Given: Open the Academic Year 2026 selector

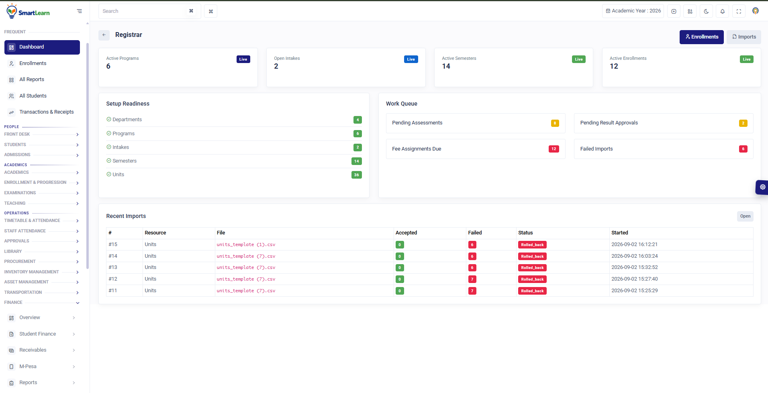Looking at the screenshot, I should pos(633,11).
